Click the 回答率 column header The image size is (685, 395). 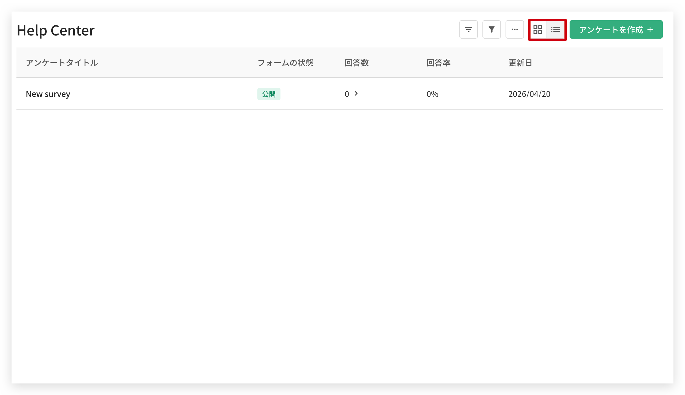pyautogui.click(x=439, y=63)
